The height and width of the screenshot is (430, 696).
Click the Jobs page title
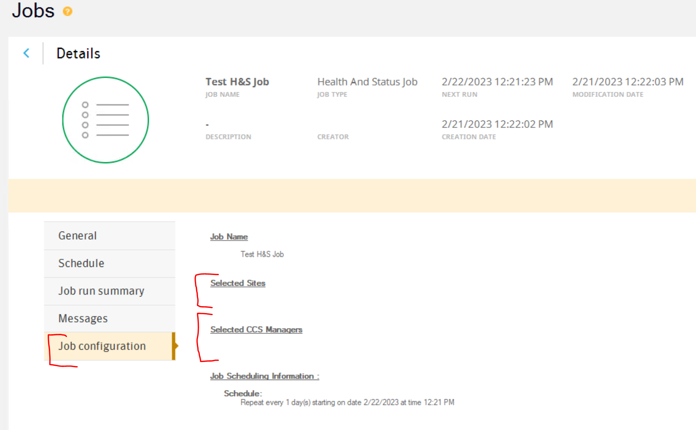33,10
